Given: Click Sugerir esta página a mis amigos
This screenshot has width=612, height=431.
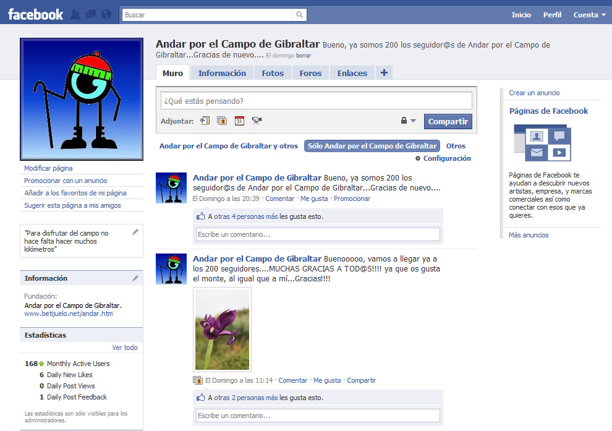Looking at the screenshot, I should 72,205.
